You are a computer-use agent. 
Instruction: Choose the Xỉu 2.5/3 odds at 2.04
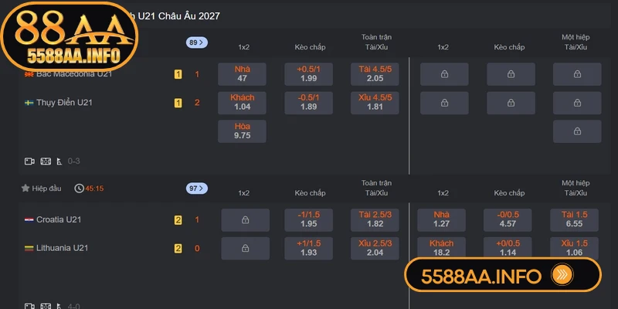[376, 248]
